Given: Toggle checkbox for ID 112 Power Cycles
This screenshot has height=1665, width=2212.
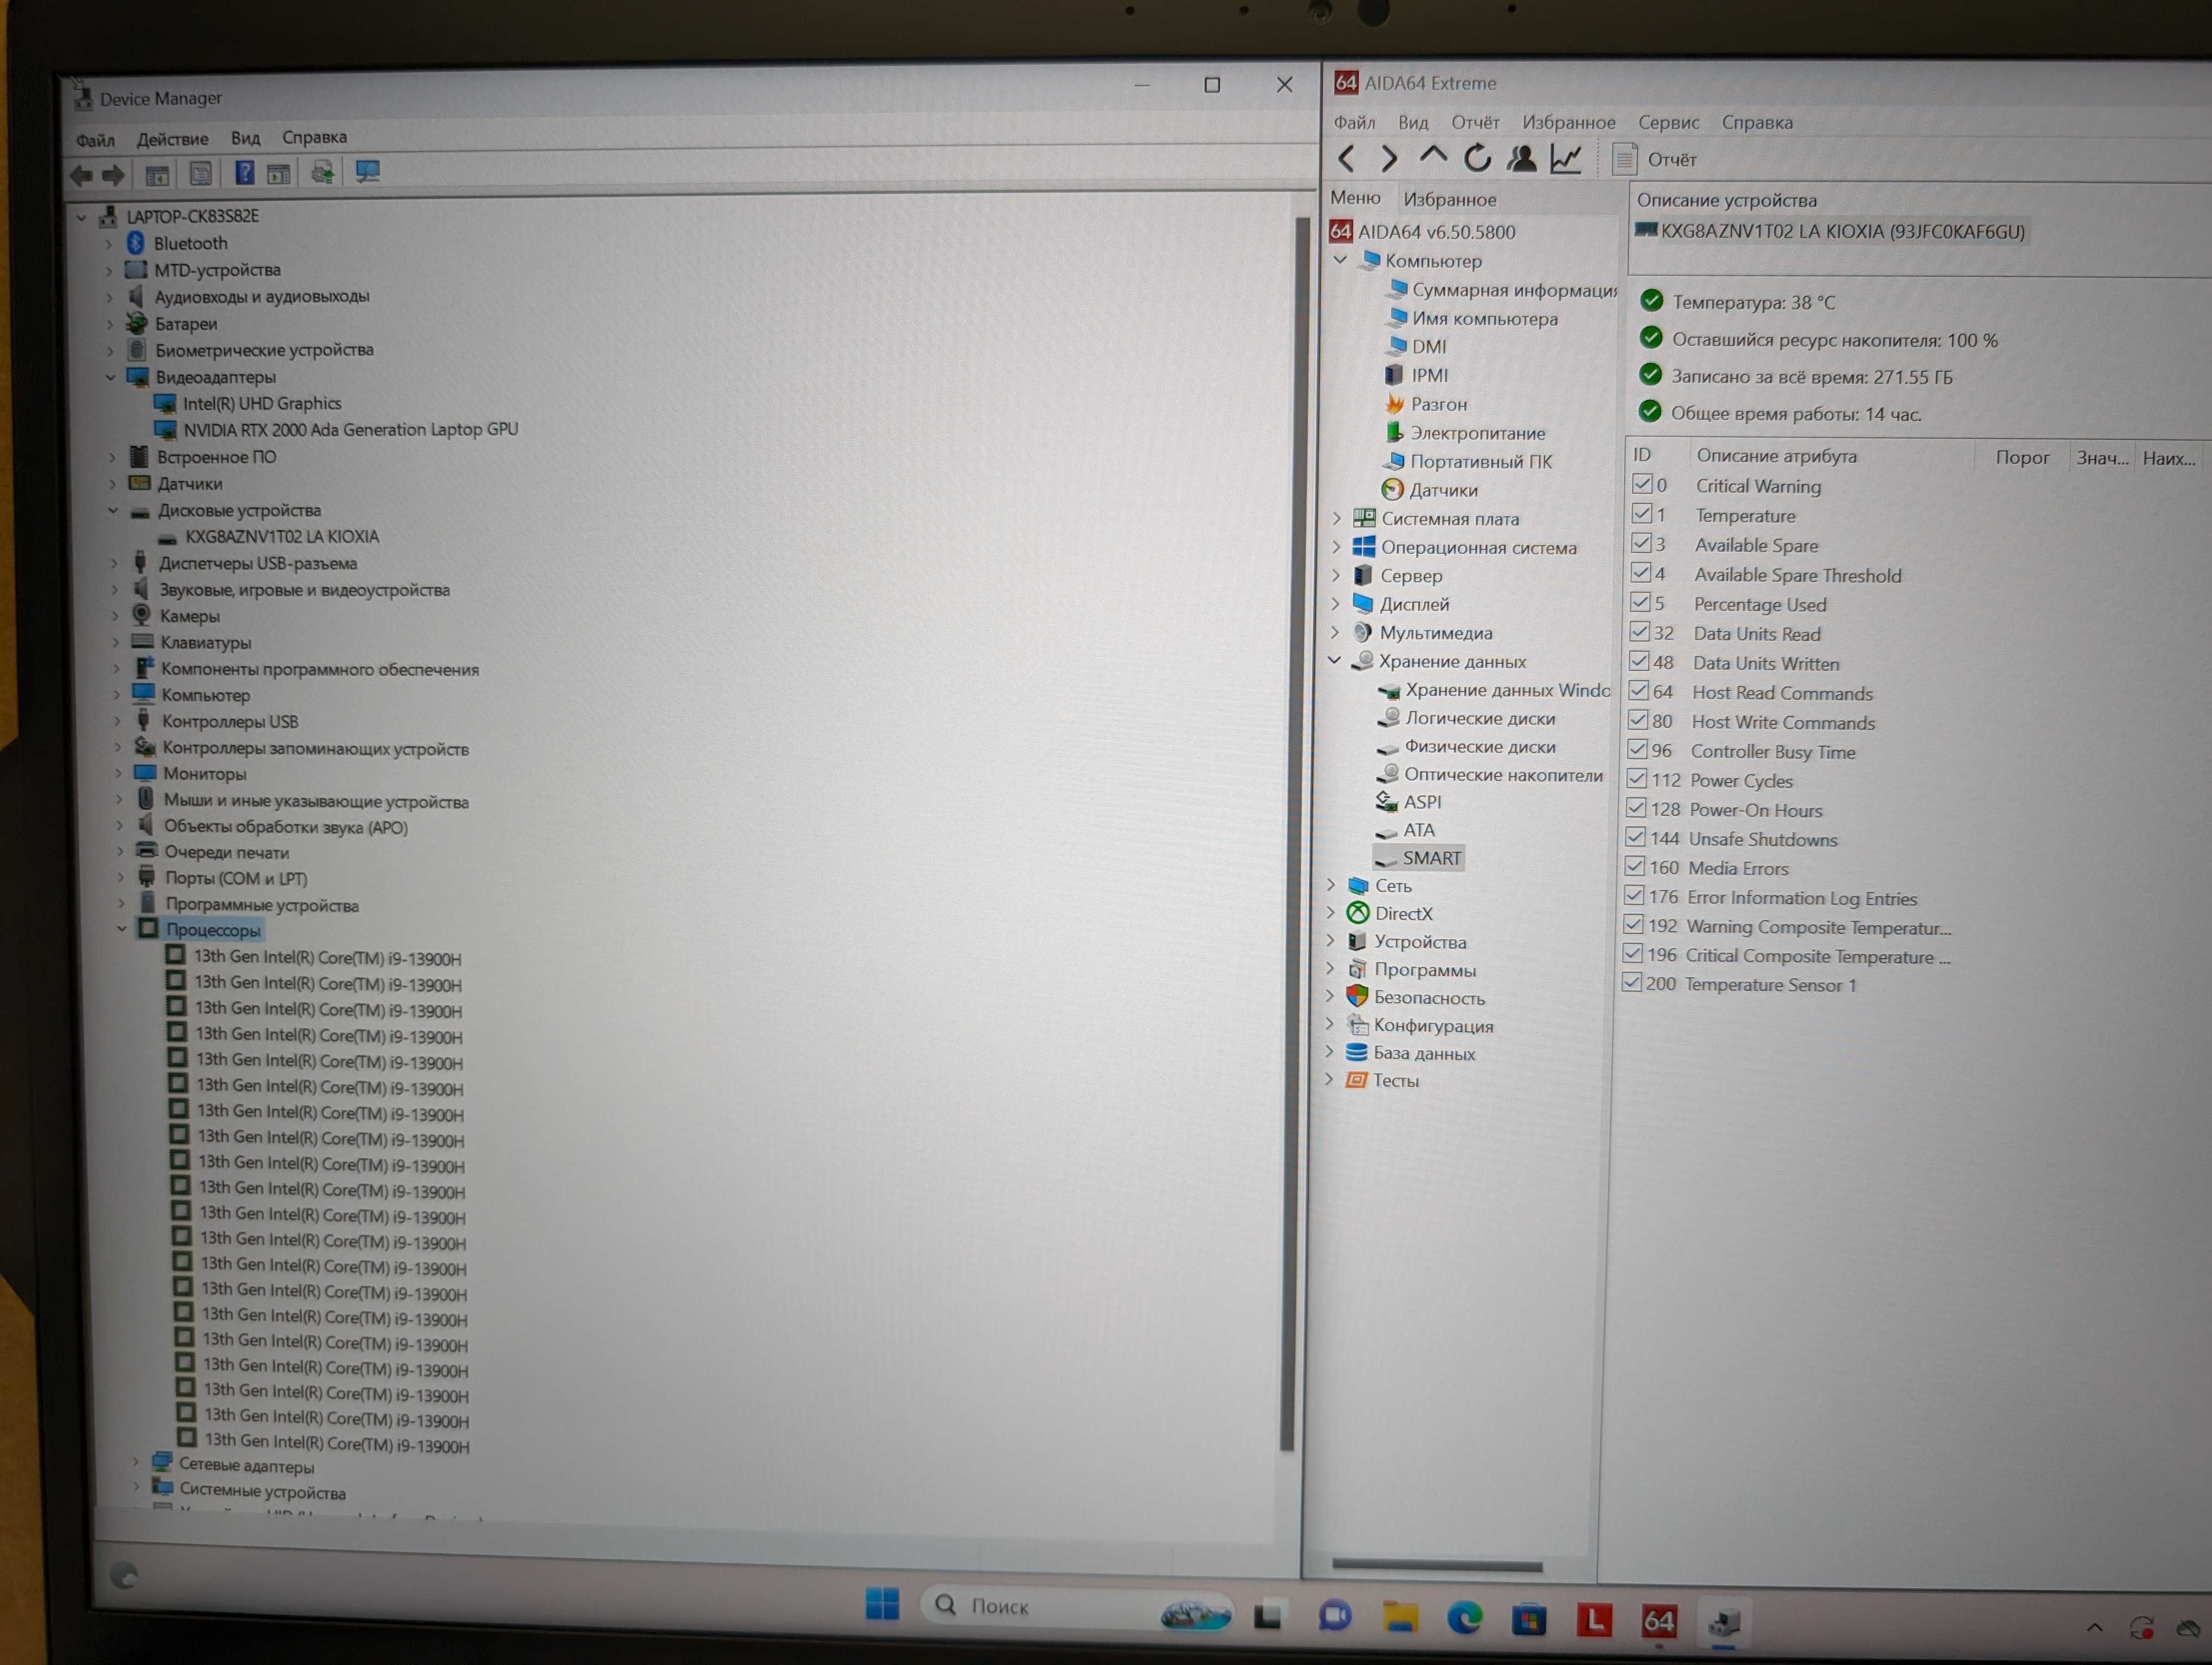Looking at the screenshot, I should pyautogui.click(x=1637, y=780).
